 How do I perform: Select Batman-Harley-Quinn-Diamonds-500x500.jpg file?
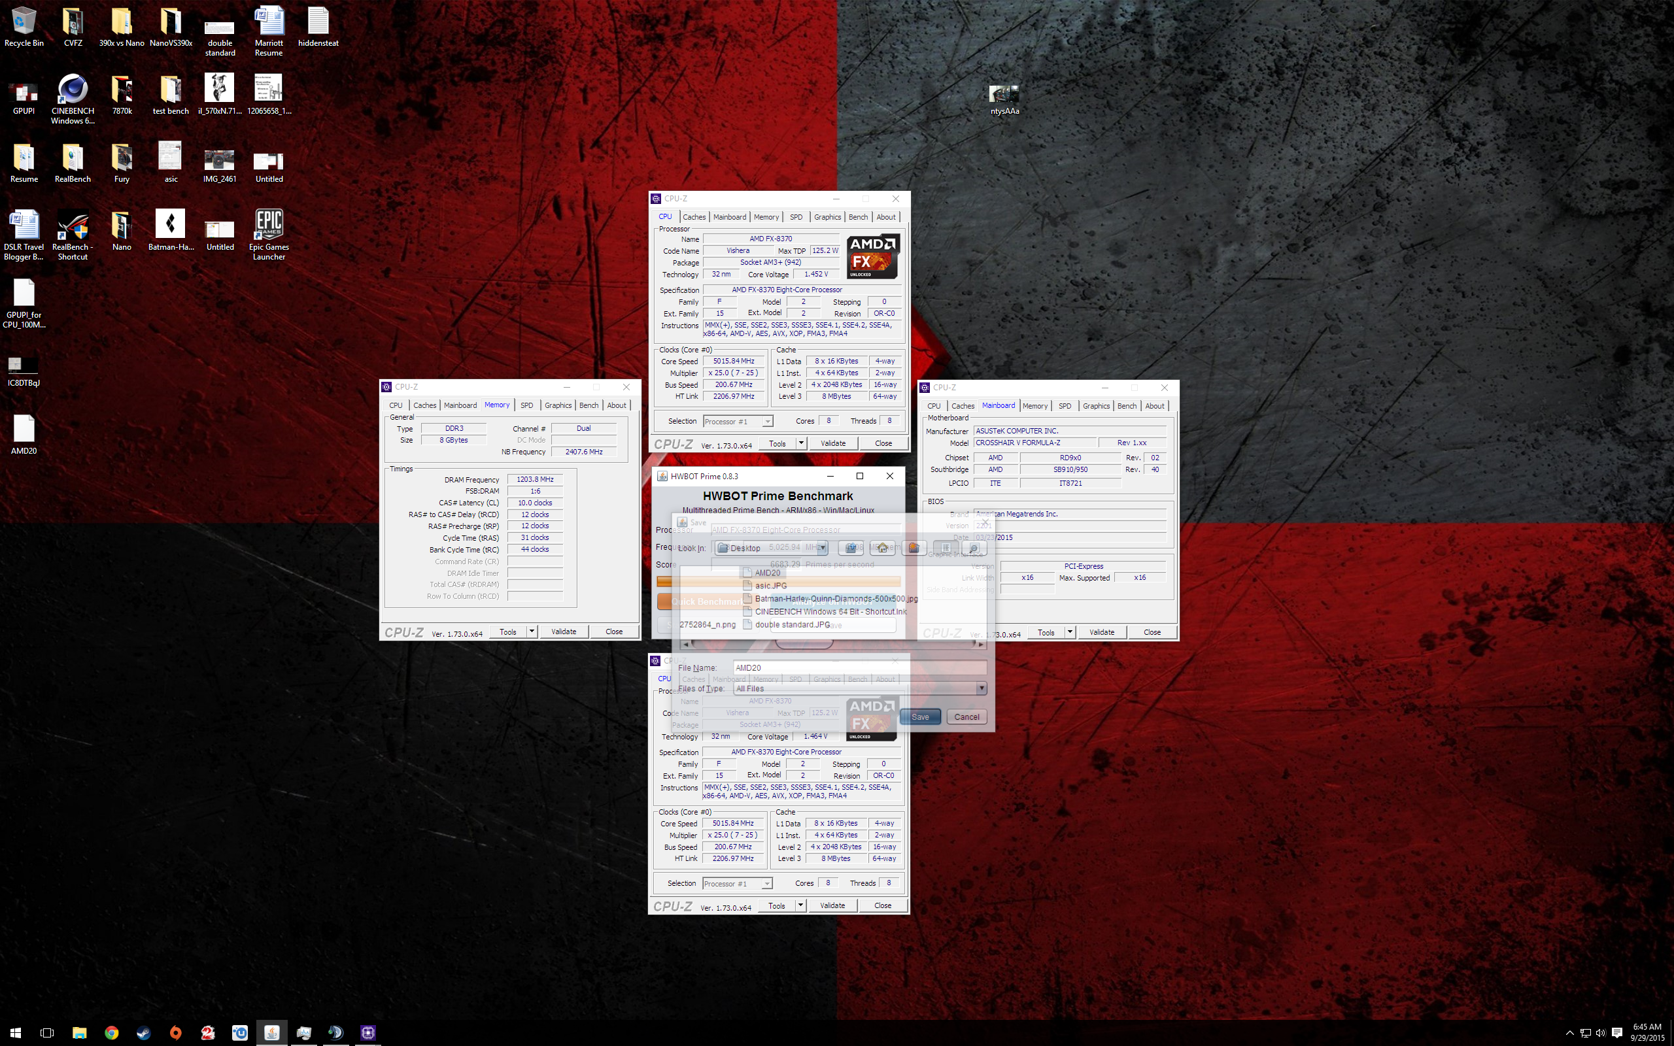click(x=829, y=598)
